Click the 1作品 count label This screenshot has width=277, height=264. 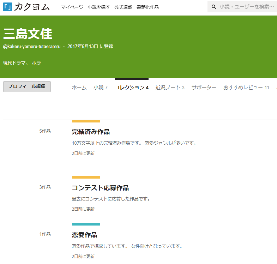(45, 234)
